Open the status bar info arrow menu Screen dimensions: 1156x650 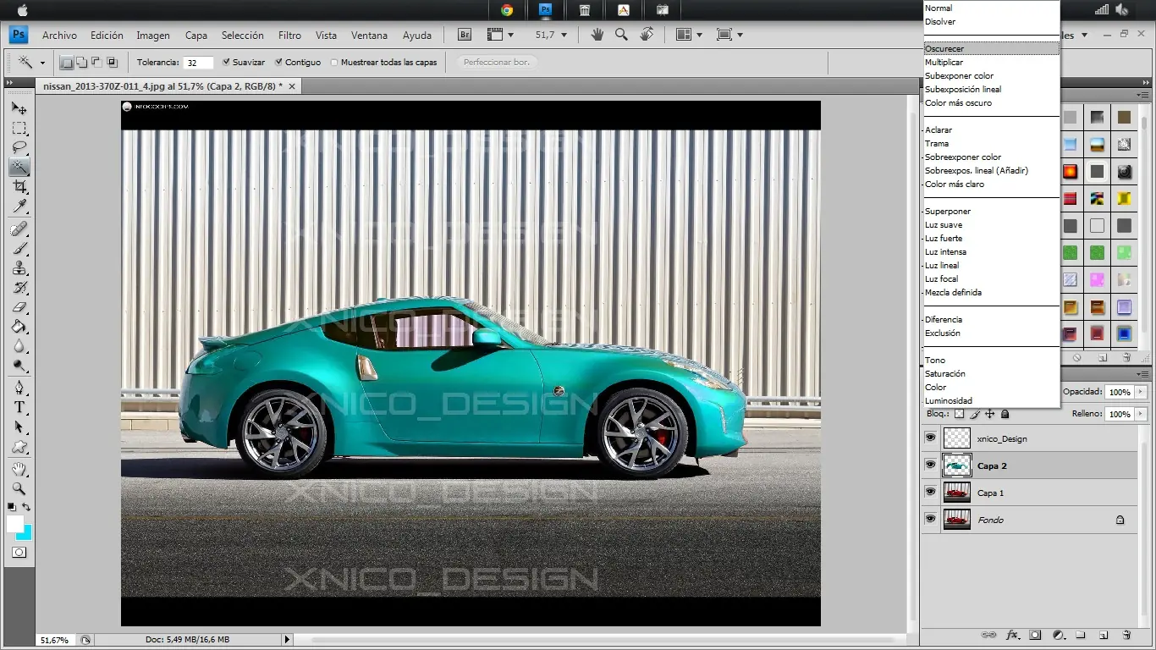(x=287, y=640)
